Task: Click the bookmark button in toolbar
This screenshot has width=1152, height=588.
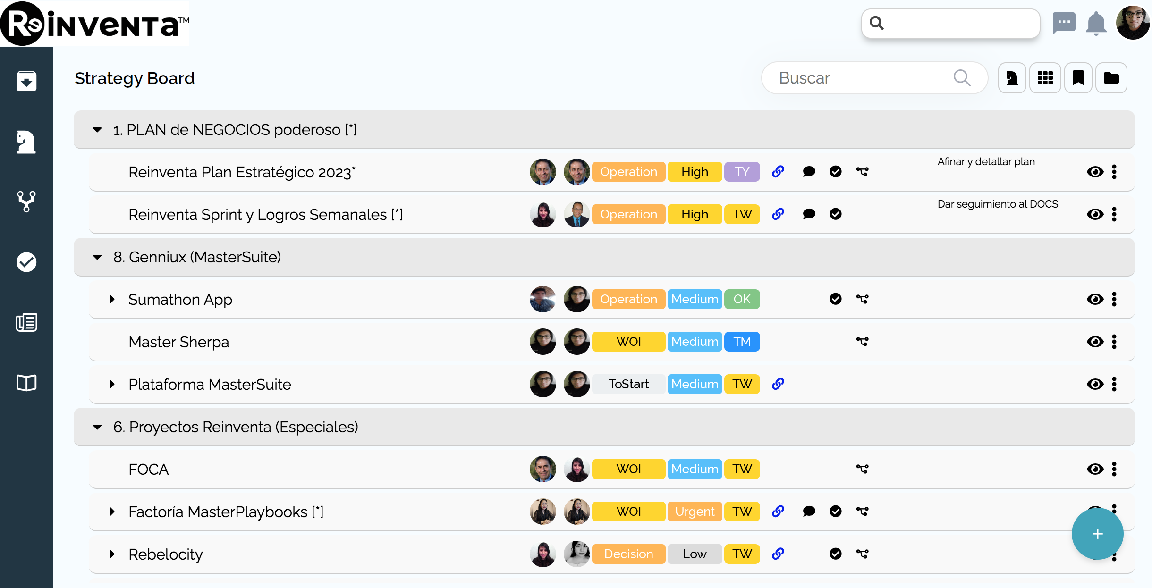Action: click(x=1078, y=78)
